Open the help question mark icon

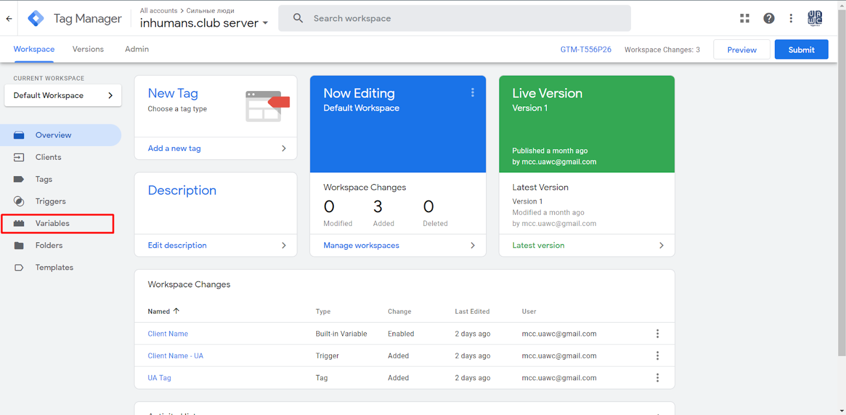pos(769,18)
